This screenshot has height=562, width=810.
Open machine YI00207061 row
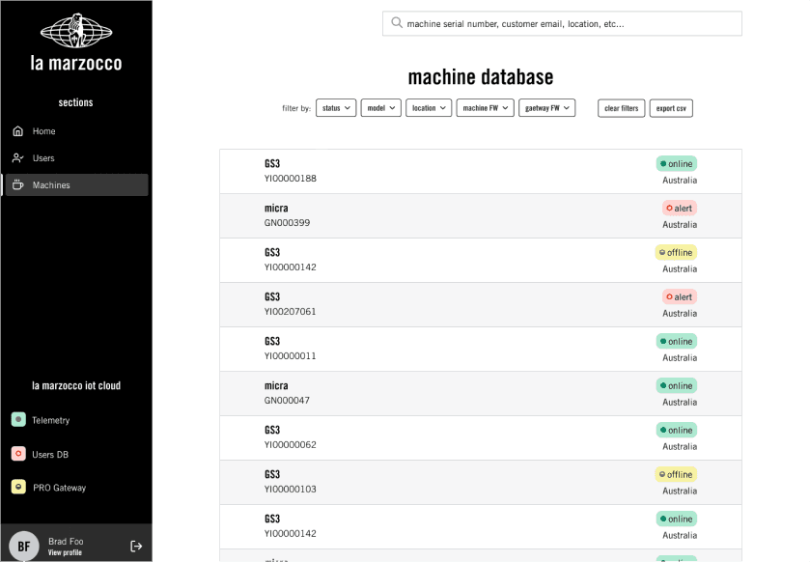[x=481, y=305]
